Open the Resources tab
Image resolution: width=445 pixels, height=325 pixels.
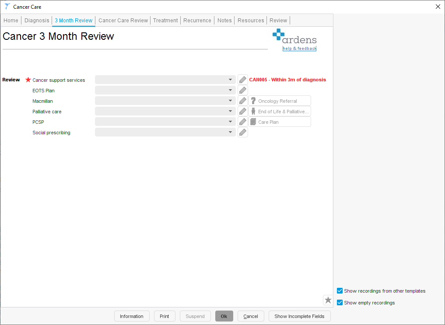(250, 20)
